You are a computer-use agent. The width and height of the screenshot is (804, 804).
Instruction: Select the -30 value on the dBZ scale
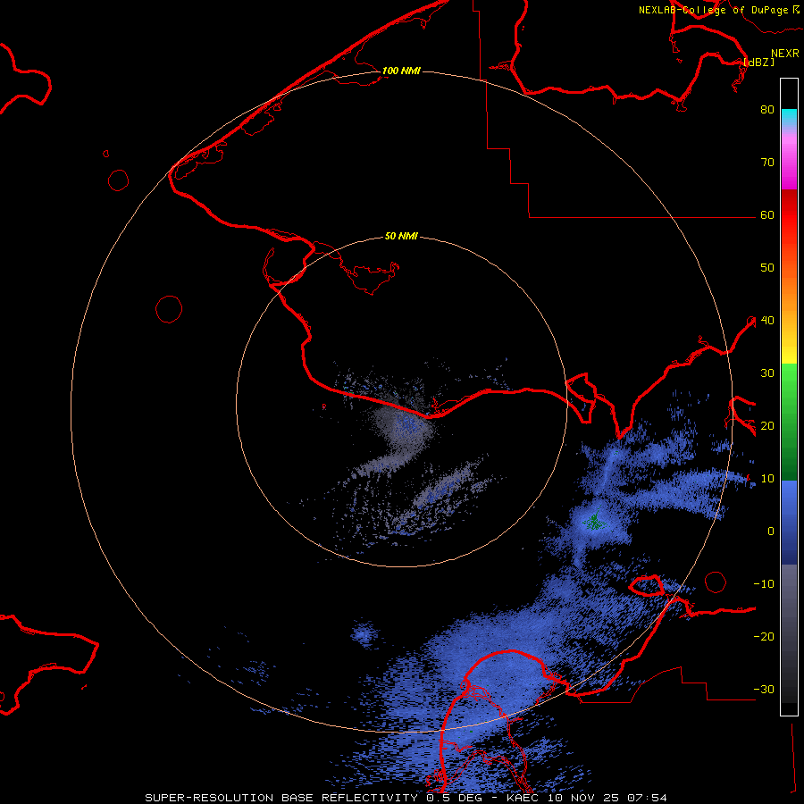[x=764, y=690]
